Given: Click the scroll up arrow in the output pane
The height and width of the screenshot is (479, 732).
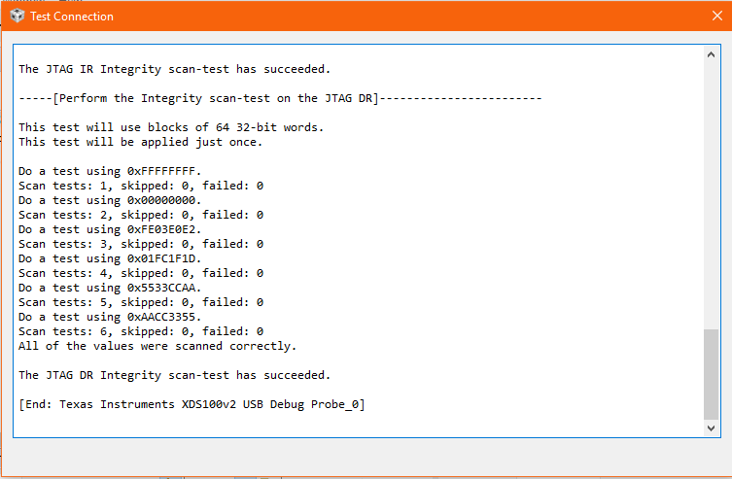Looking at the screenshot, I should click(711, 54).
